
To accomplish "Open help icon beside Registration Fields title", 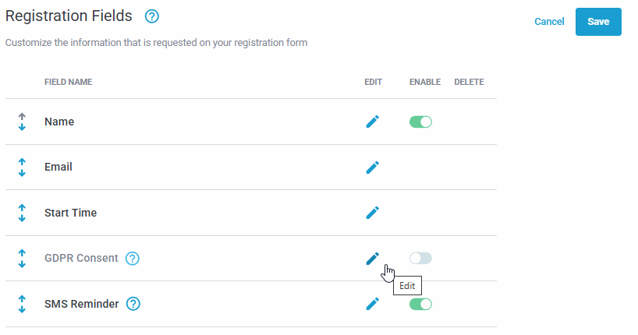I will tap(152, 16).
